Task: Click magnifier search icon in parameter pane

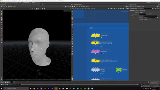Action: point(156,8)
